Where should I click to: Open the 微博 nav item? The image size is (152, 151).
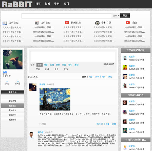pos(47,4)
